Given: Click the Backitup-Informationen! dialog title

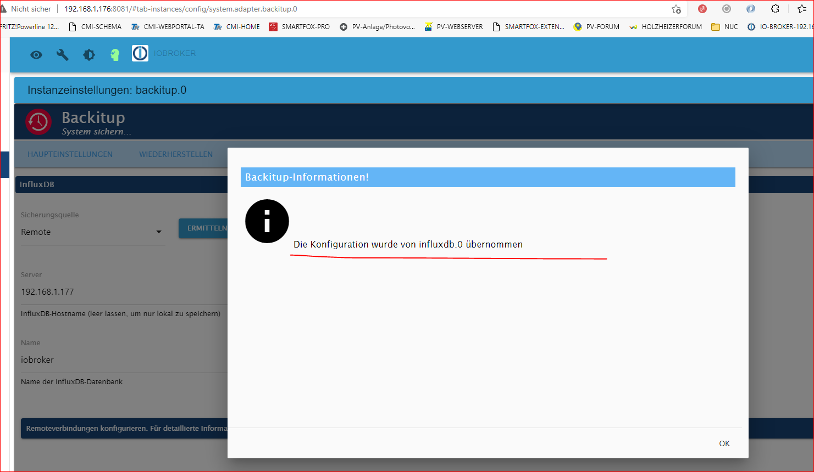Looking at the screenshot, I should [x=307, y=177].
